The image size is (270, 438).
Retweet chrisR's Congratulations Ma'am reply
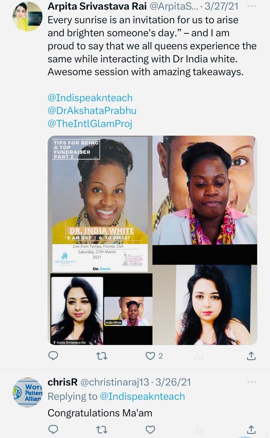[101, 429]
